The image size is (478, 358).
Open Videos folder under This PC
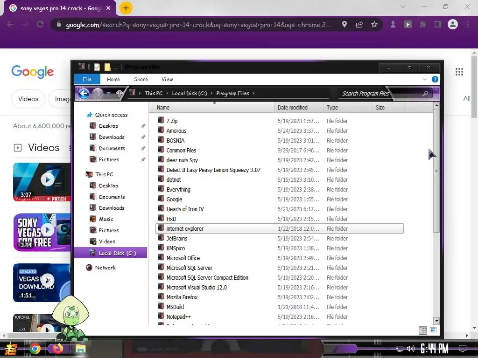[x=107, y=242]
